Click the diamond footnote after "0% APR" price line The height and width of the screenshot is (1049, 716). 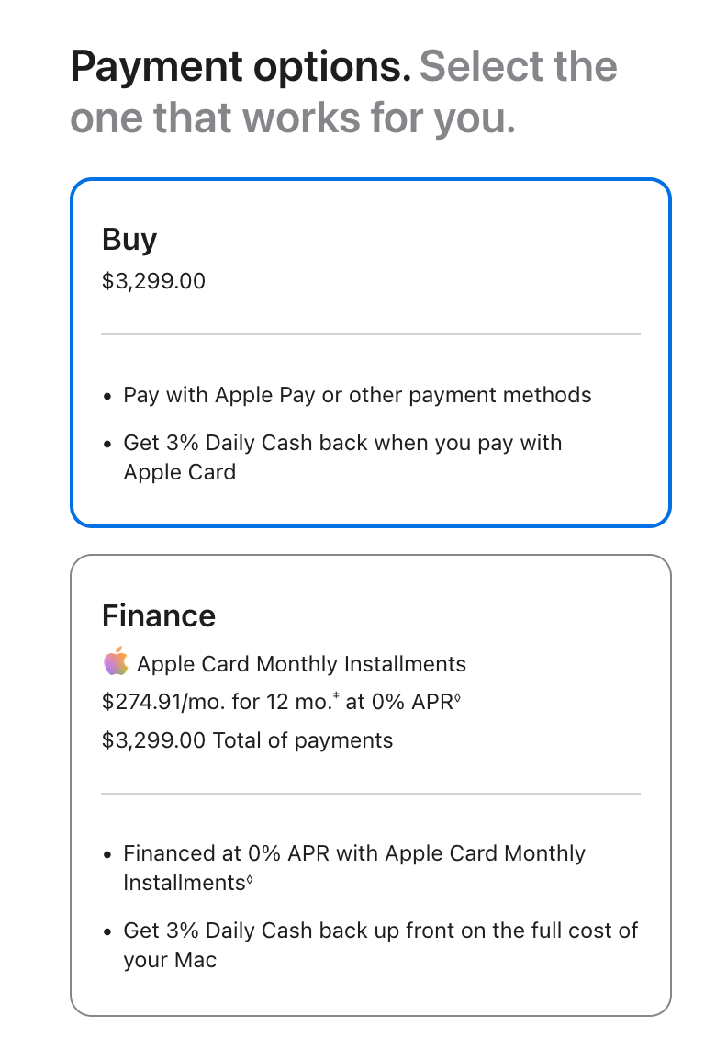click(x=457, y=700)
